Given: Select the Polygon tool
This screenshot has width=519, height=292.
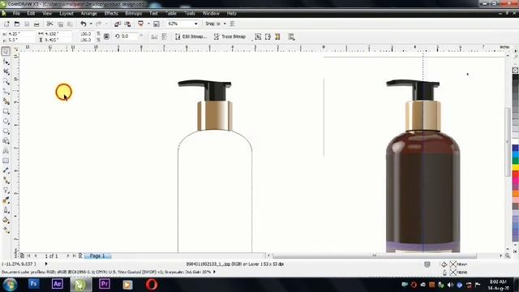Looking at the screenshot, I should coord(6,131).
